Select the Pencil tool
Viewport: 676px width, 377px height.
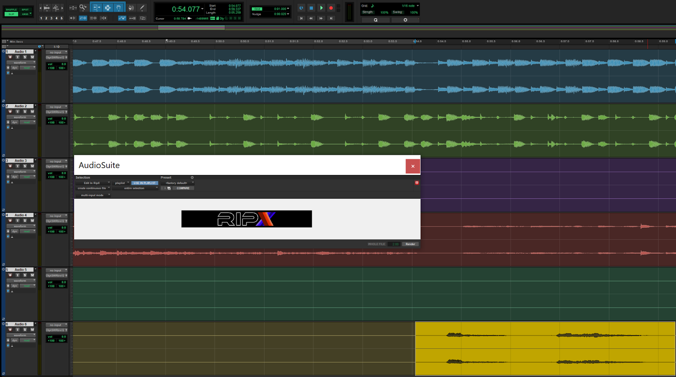142,8
